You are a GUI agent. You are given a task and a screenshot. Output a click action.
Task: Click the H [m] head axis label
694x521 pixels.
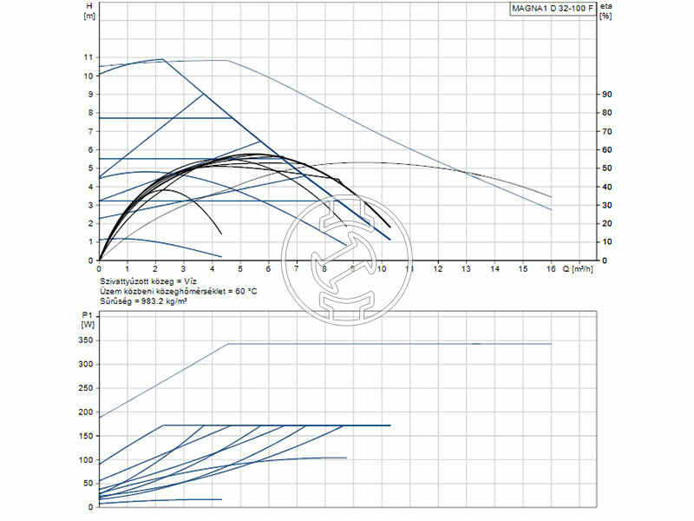point(88,11)
